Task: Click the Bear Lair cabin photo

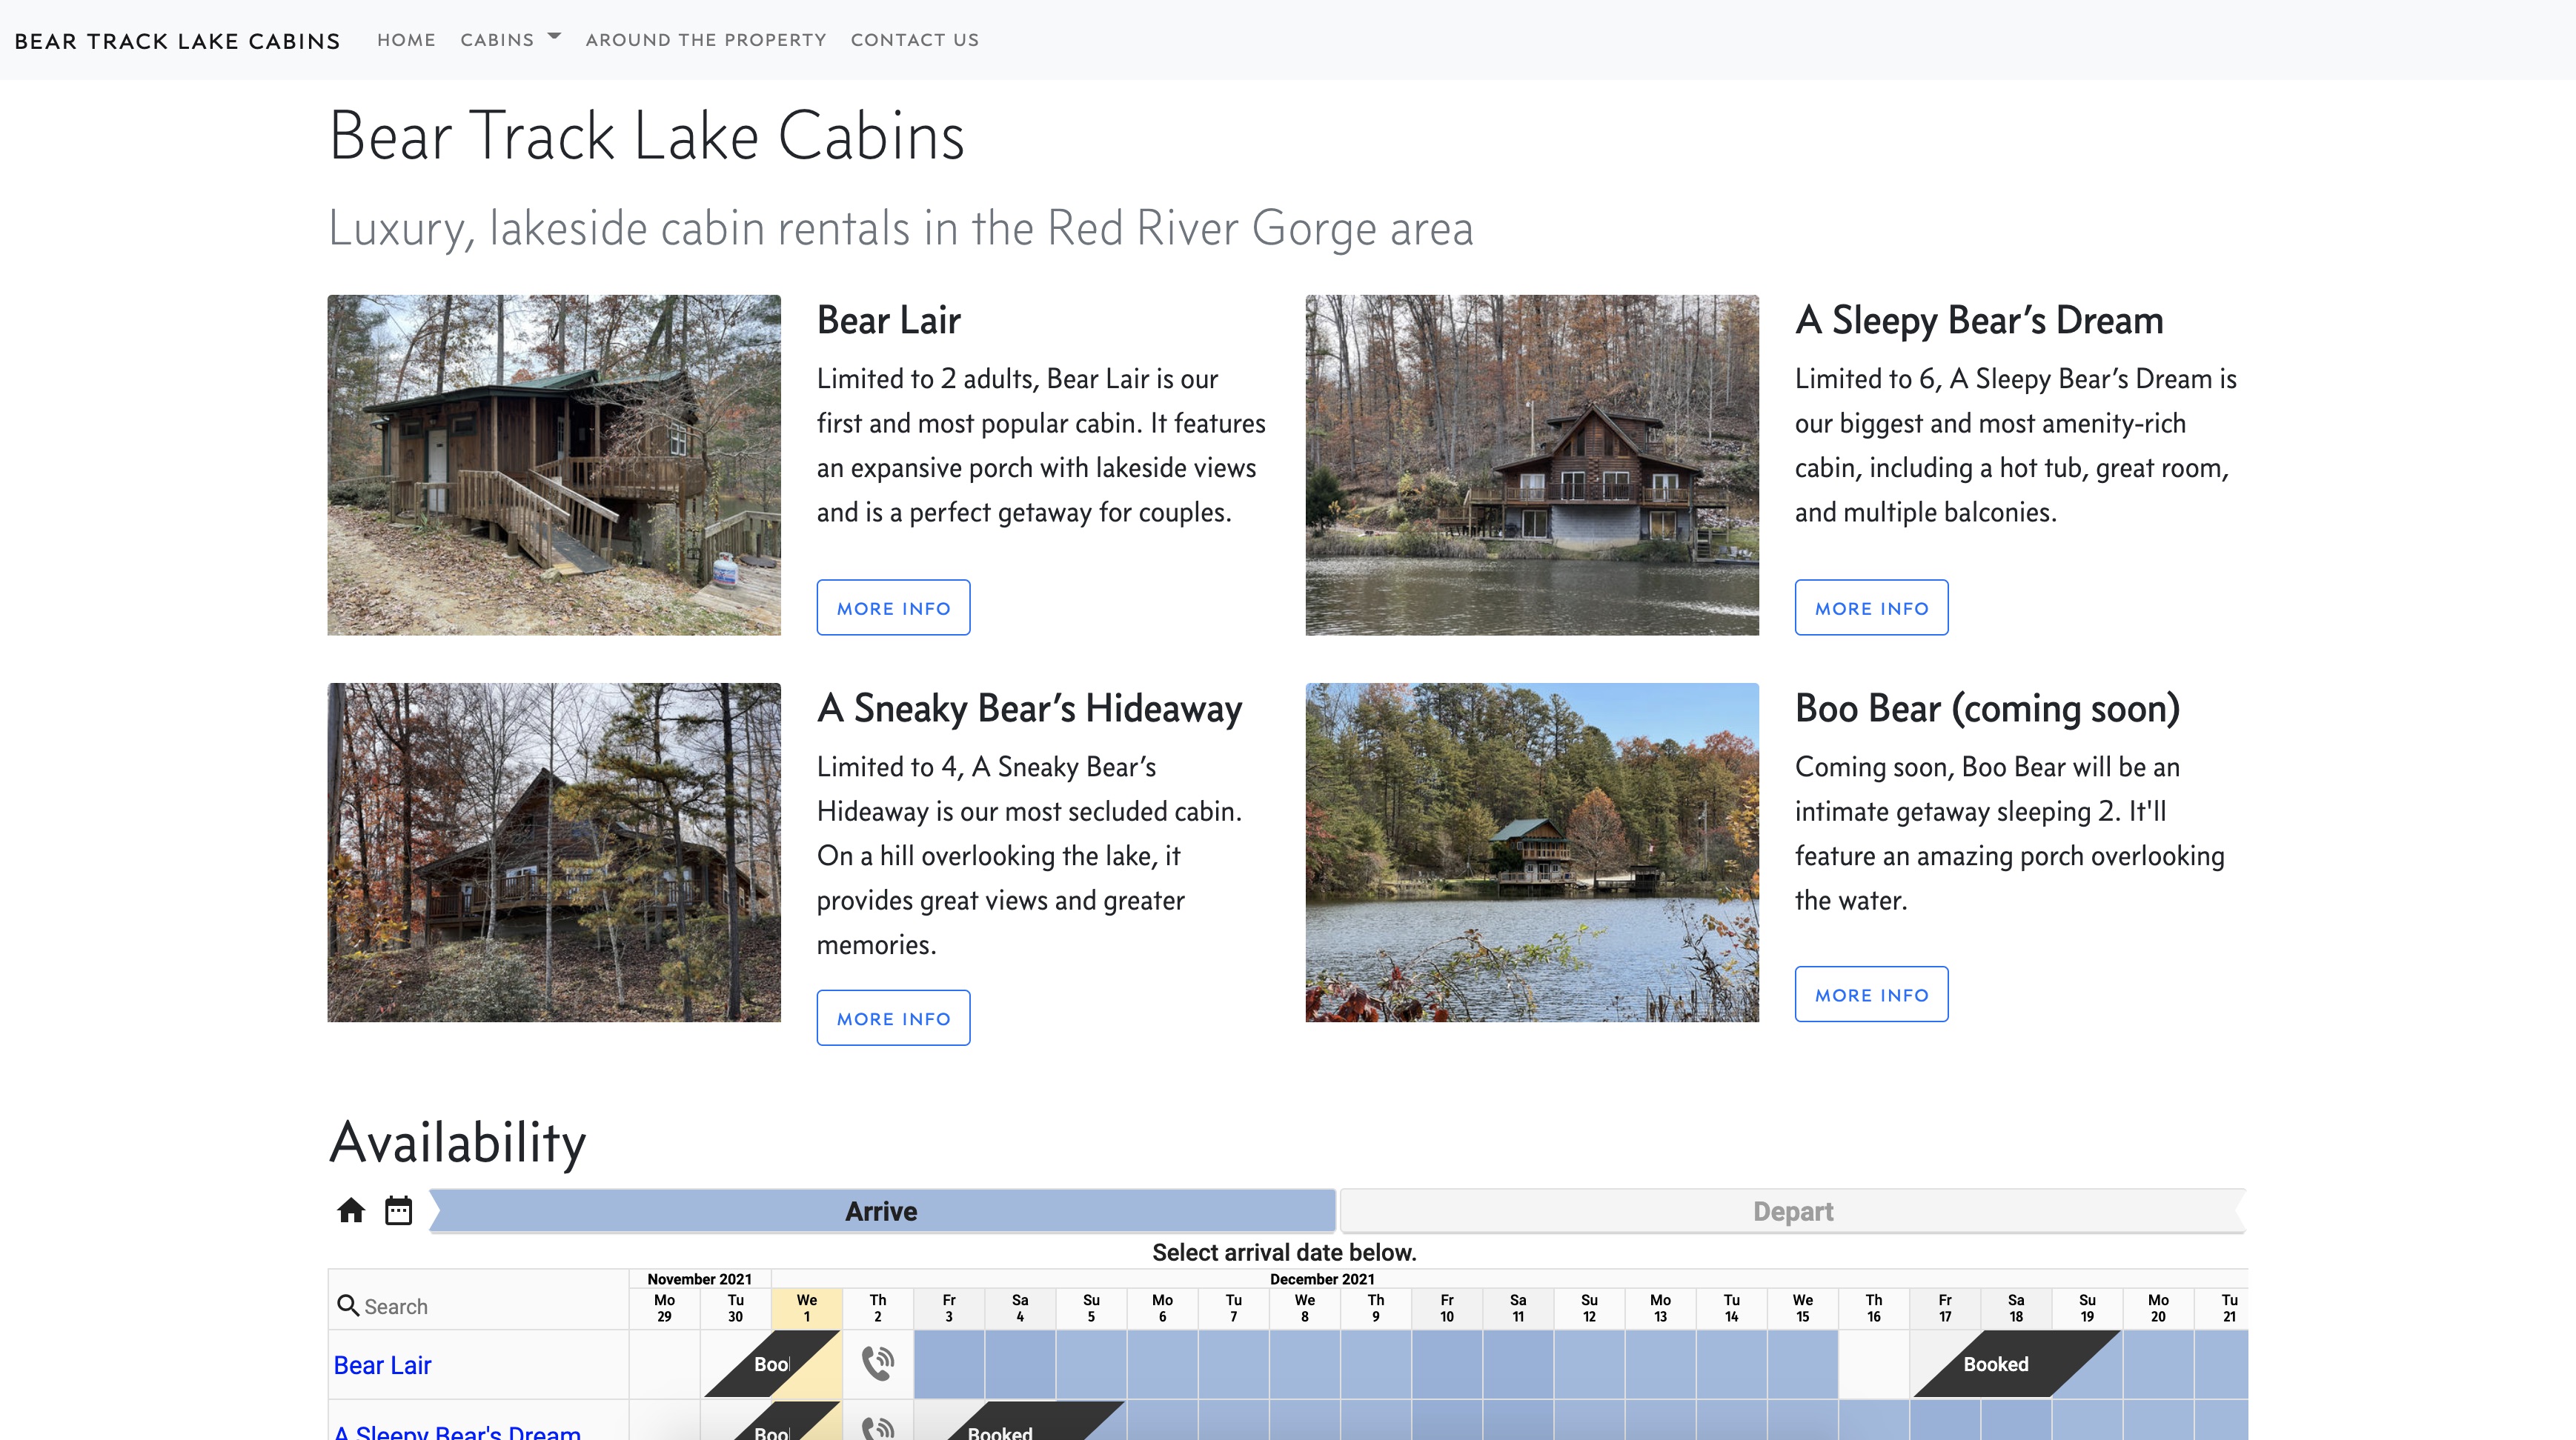Action: 553,464
